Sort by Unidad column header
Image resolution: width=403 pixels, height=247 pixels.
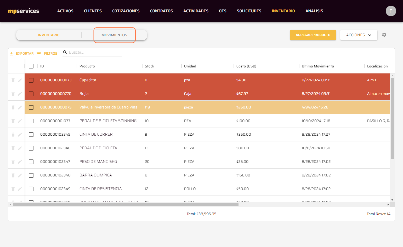[x=190, y=66]
